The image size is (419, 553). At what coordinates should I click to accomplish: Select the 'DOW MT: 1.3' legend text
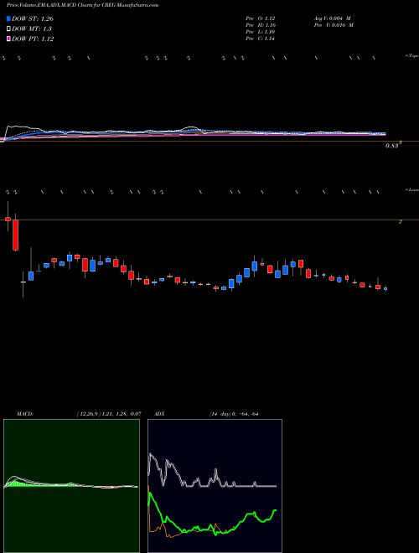pyautogui.click(x=31, y=29)
